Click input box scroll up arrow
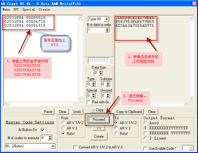The image size is (198, 153). pos(80,18)
